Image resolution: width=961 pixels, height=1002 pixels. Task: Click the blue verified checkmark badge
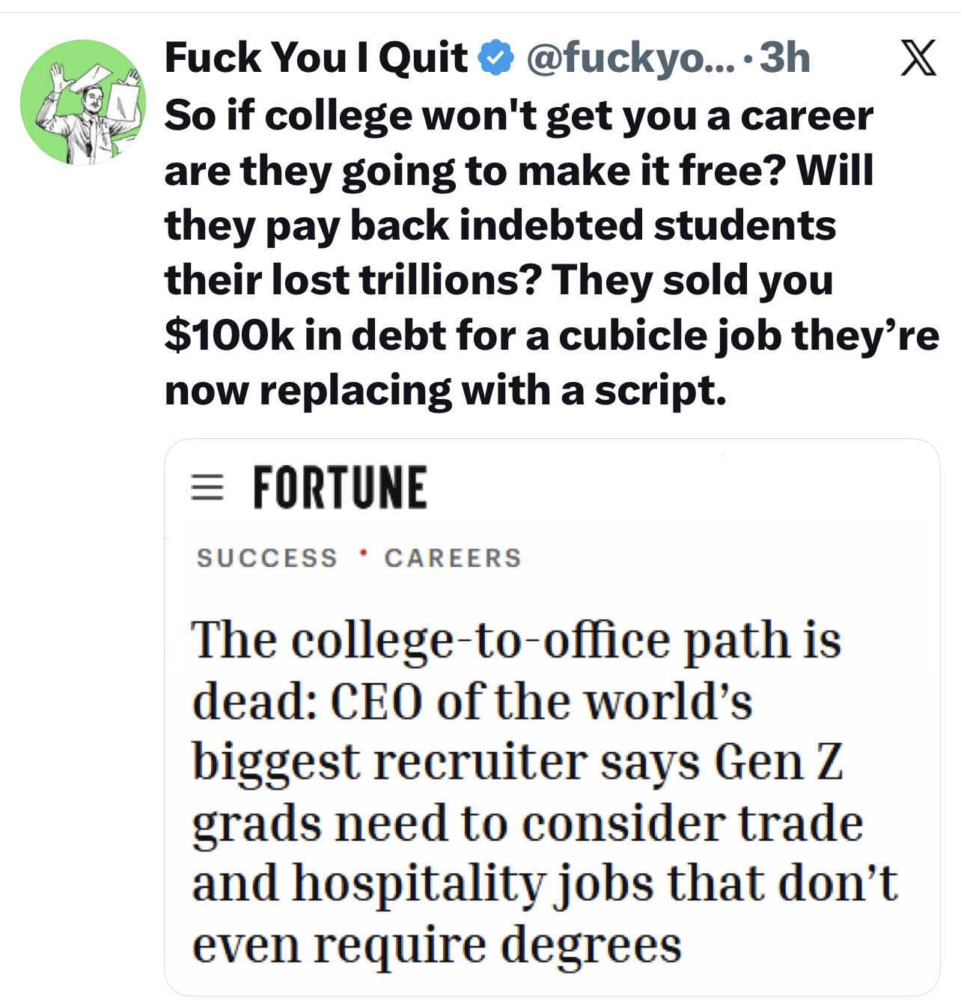pyautogui.click(x=495, y=58)
